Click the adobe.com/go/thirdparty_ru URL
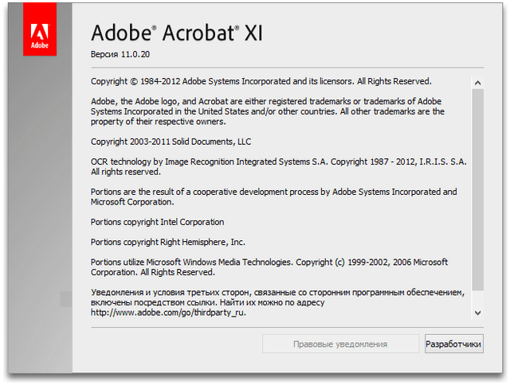The width and height of the screenshot is (510, 385). tap(168, 313)
